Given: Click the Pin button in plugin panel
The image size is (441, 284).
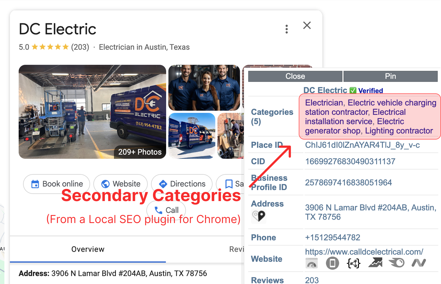Looking at the screenshot, I should click(390, 76).
